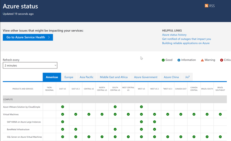The image size is (231, 141).
Task: Open the Azure Government tab
Action: pyautogui.click(x=146, y=77)
